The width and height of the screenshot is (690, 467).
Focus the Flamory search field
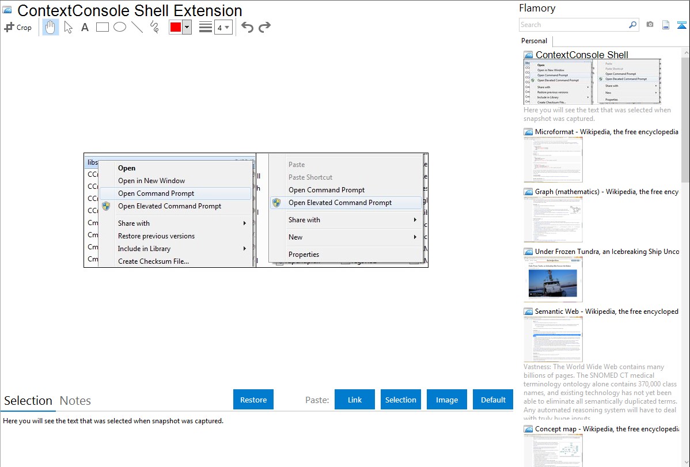click(x=573, y=25)
